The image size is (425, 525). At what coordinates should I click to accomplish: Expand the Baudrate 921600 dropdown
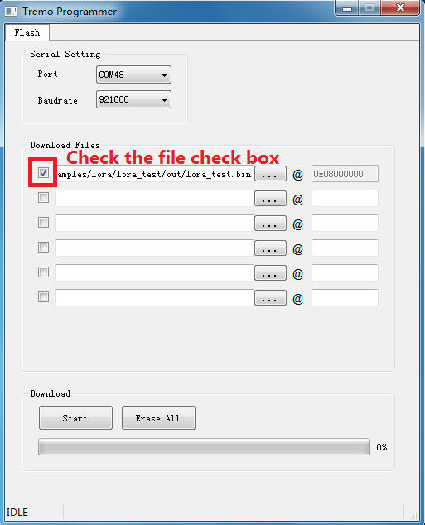coord(133,99)
